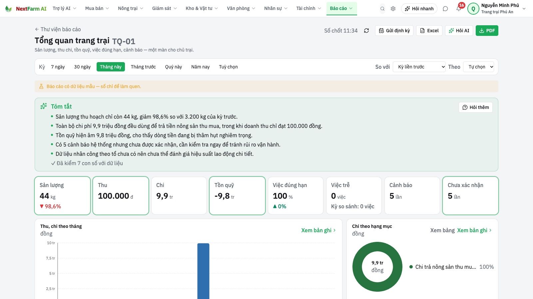Click the Sản lượng 44 kg card
Viewport: 533px width, 299px height.
click(63, 196)
